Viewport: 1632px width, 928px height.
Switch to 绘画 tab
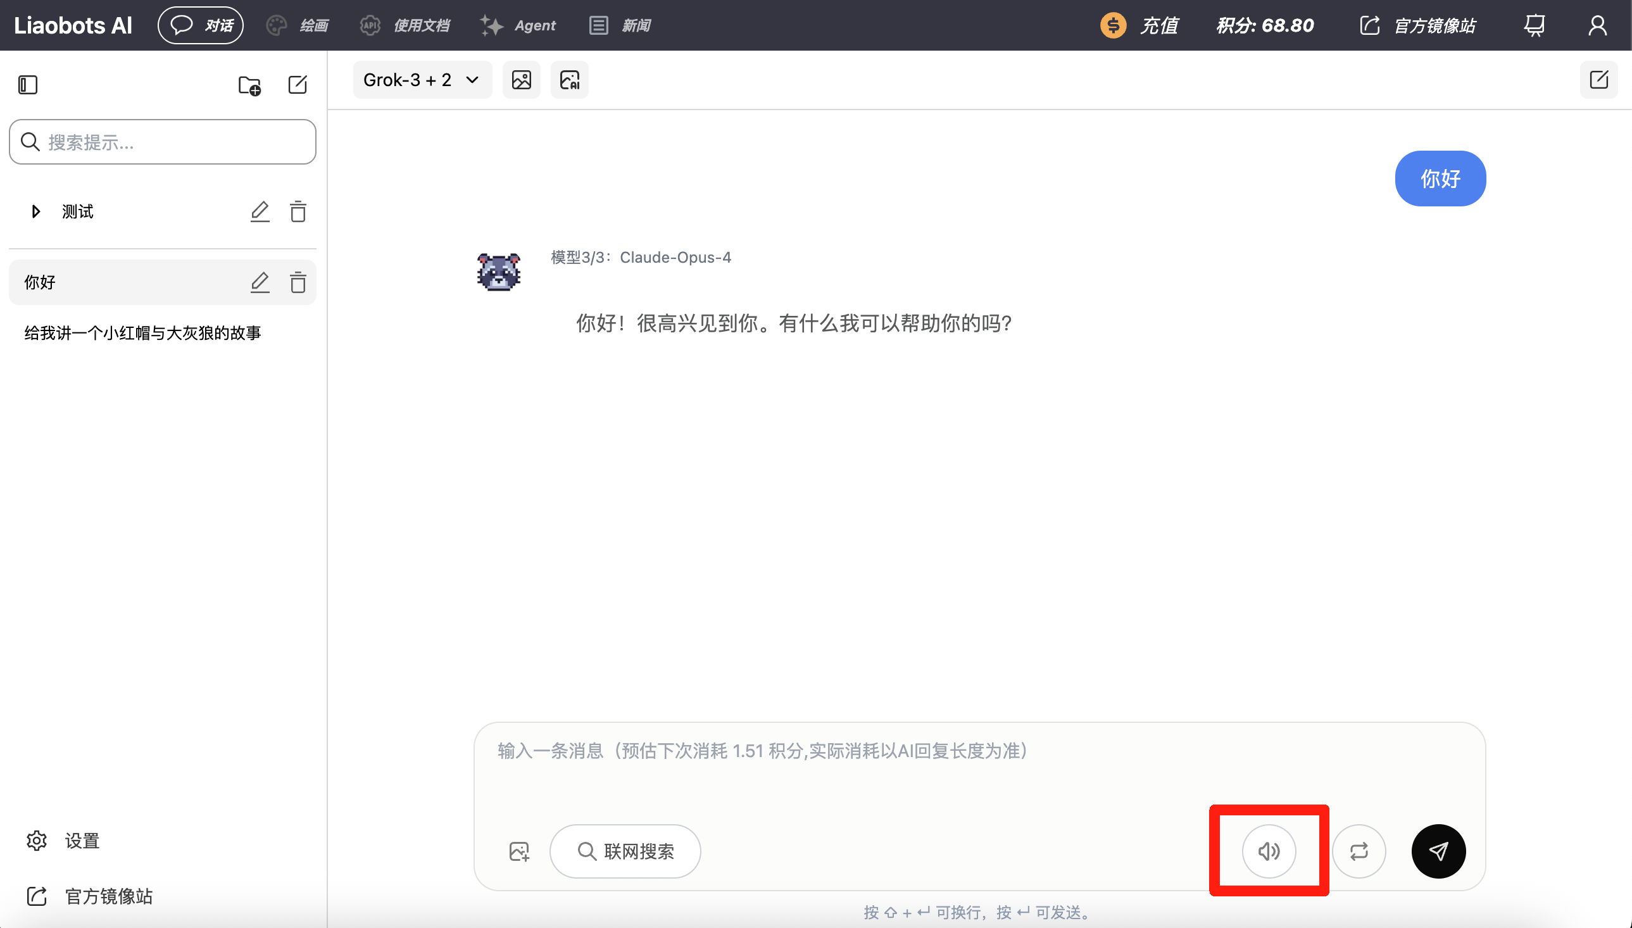[298, 25]
